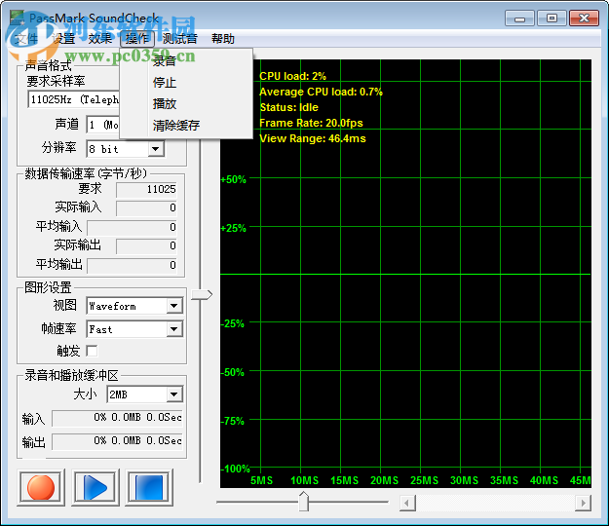Expand the 视图 Waveform dropdown

point(173,306)
